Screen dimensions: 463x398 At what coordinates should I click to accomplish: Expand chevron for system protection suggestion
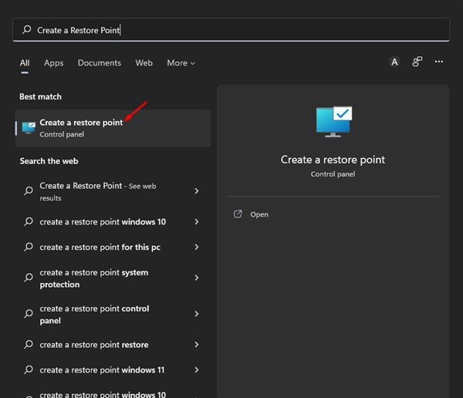196,278
